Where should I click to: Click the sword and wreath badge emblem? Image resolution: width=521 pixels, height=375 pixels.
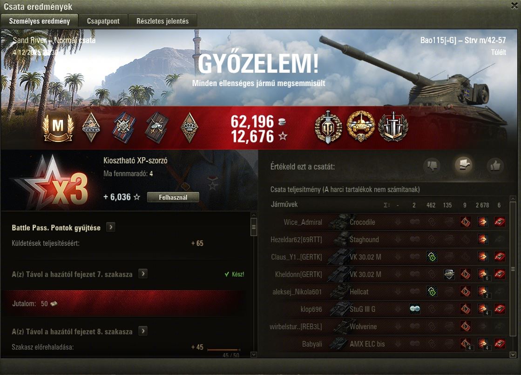(x=328, y=127)
